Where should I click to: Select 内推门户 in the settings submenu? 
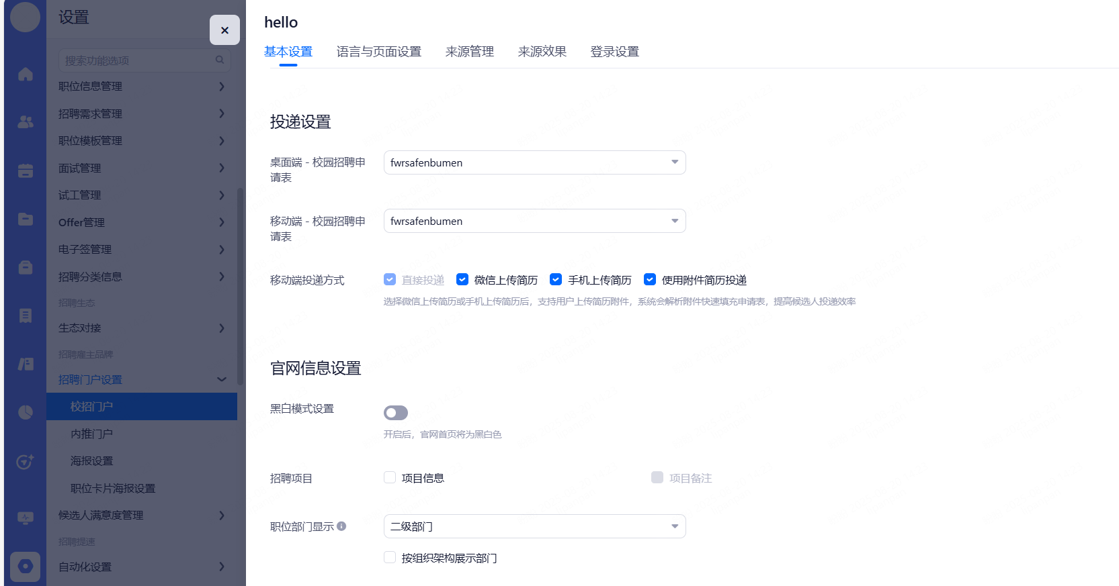92,434
